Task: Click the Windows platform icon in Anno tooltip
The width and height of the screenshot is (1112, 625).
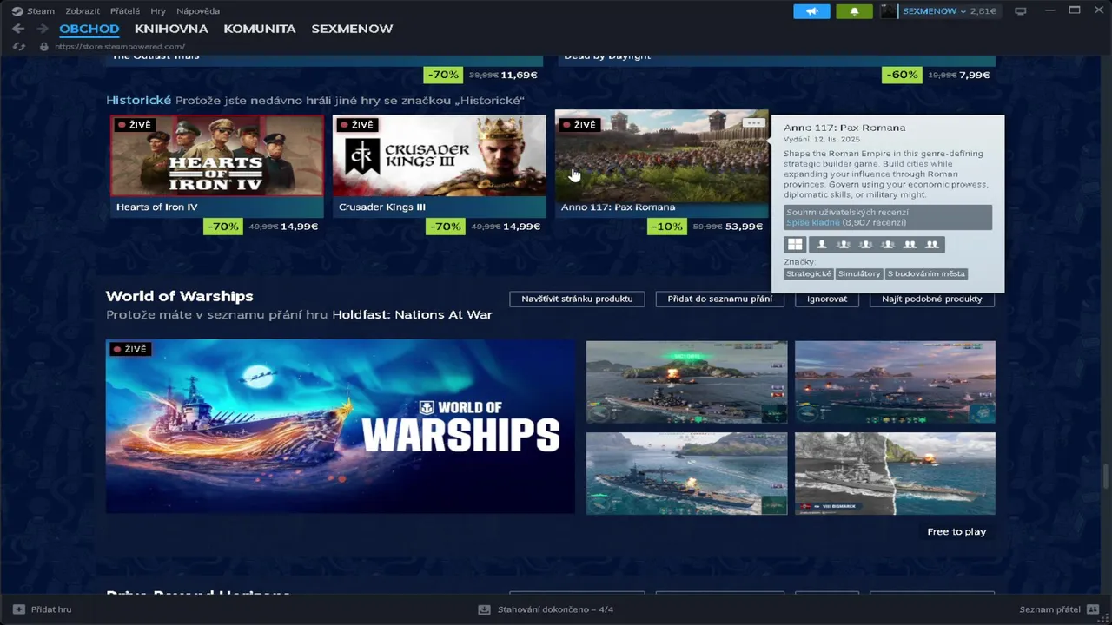Action: pyautogui.click(x=795, y=245)
